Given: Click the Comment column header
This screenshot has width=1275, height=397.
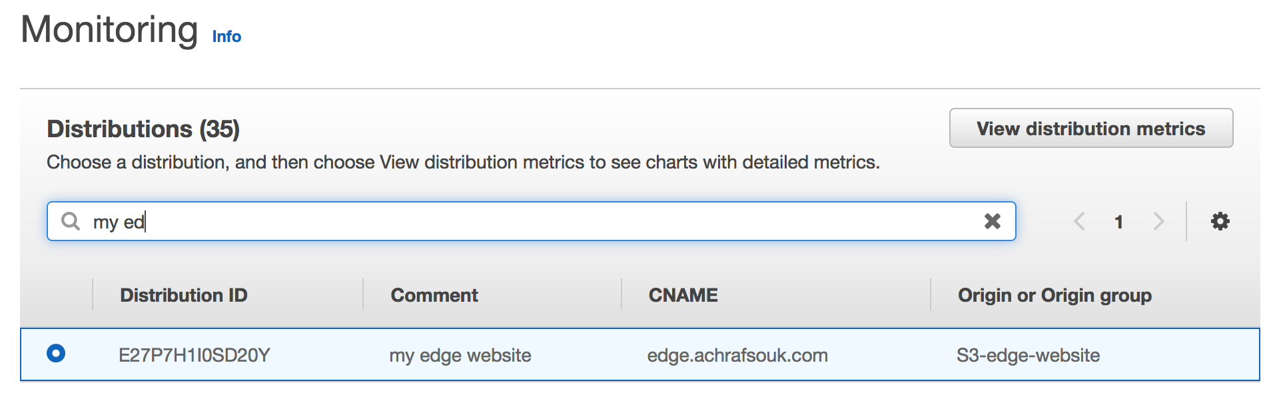Looking at the screenshot, I should [434, 295].
